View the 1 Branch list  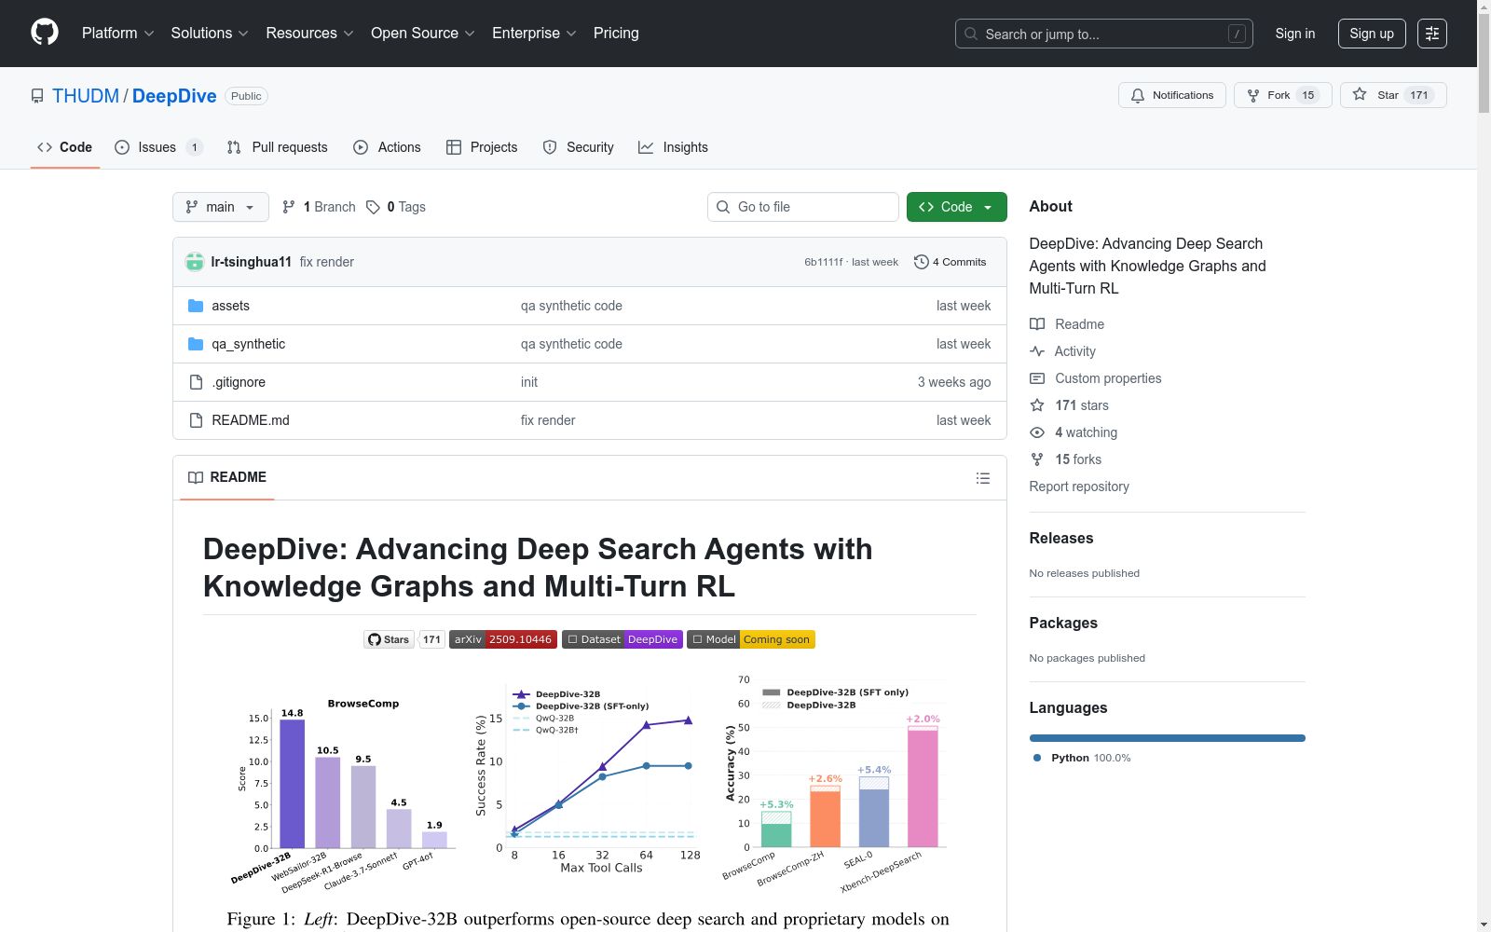pyautogui.click(x=319, y=207)
